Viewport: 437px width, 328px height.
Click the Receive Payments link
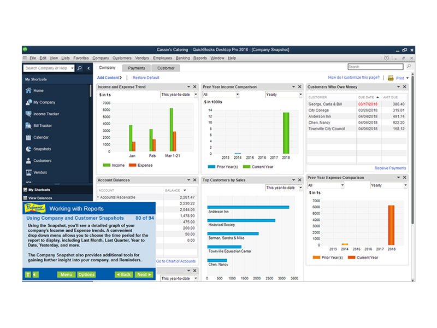390,168
